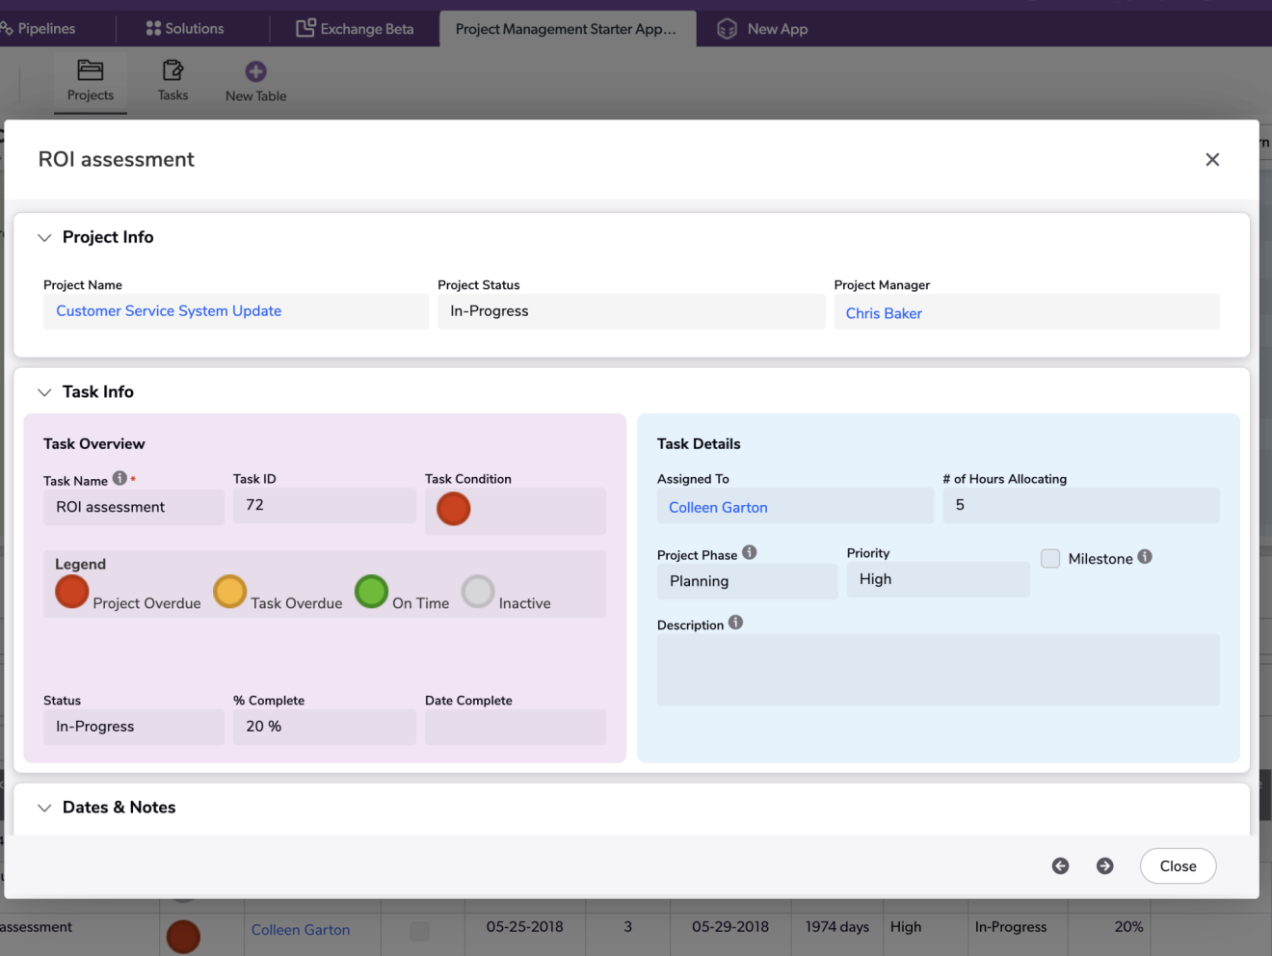This screenshot has height=956, width=1272.
Task: Open the Solutions tab
Action: [x=184, y=29]
